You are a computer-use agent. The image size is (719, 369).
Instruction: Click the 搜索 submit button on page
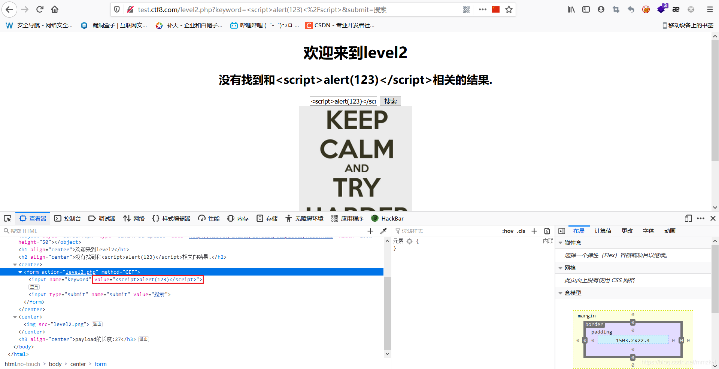pos(390,101)
